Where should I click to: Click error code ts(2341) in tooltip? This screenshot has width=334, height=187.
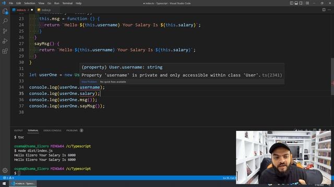[x=272, y=75]
